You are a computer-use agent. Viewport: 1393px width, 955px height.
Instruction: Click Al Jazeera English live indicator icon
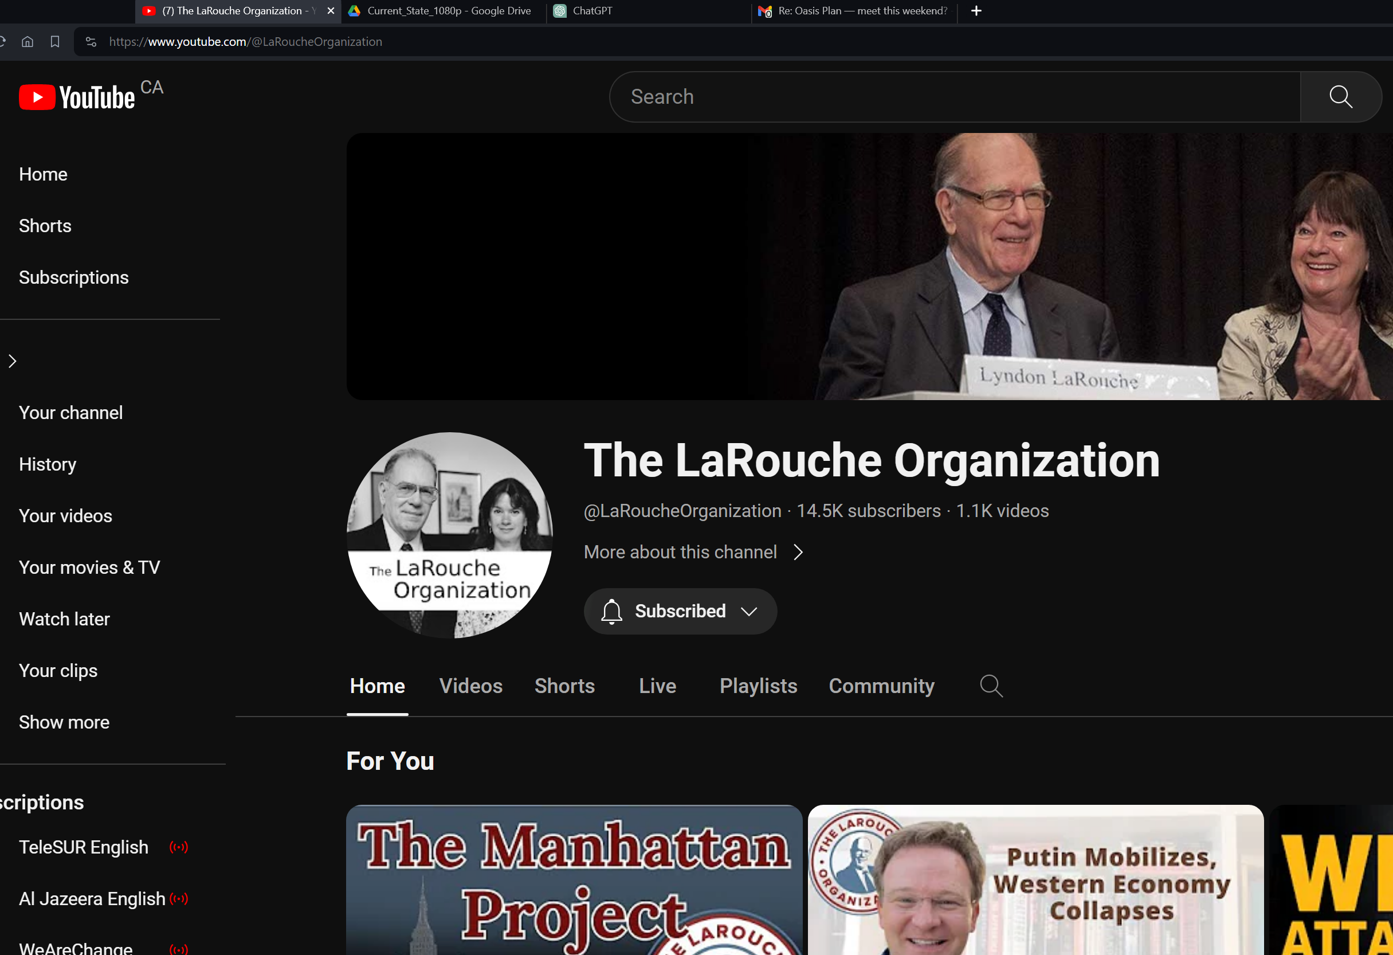click(179, 899)
